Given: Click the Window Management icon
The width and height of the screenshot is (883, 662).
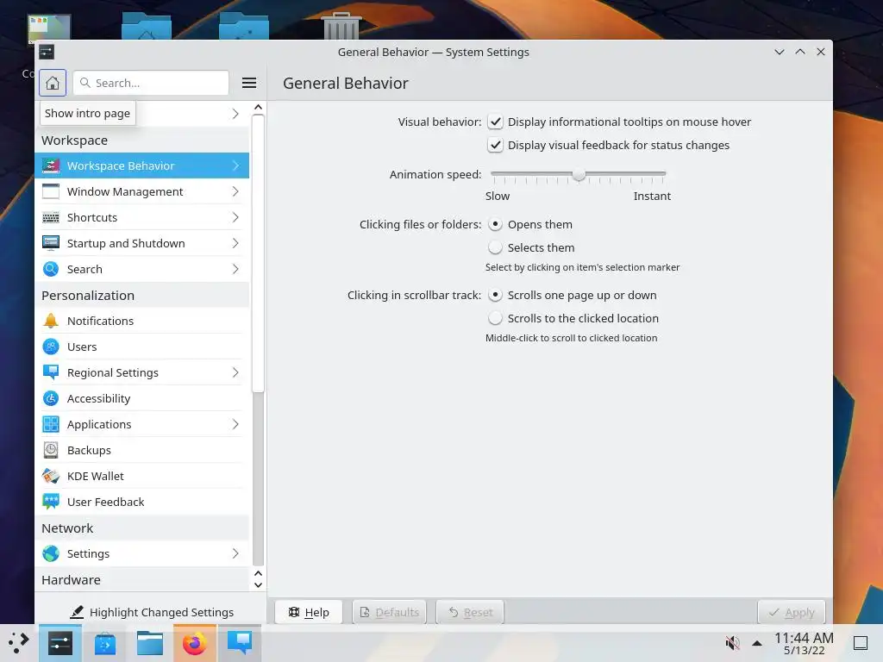Looking at the screenshot, I should [x=51, y=191].
